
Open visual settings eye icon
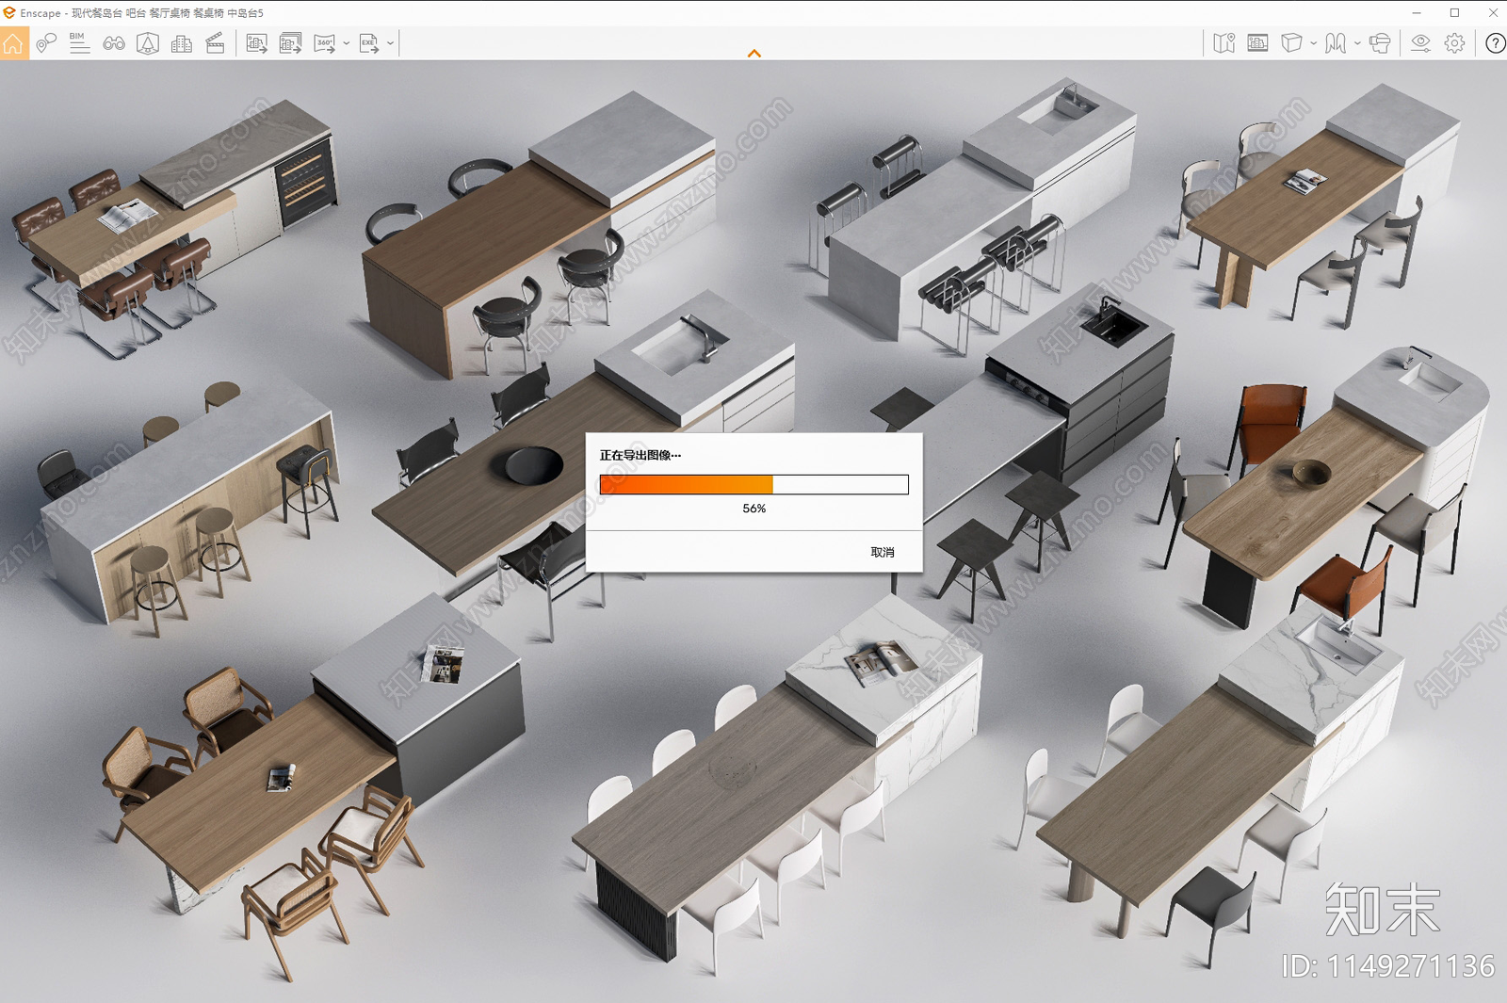coord(1420,43)
